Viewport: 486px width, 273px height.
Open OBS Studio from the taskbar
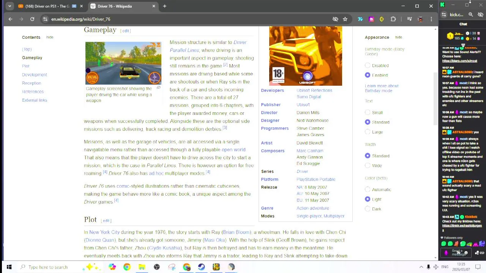157,267
